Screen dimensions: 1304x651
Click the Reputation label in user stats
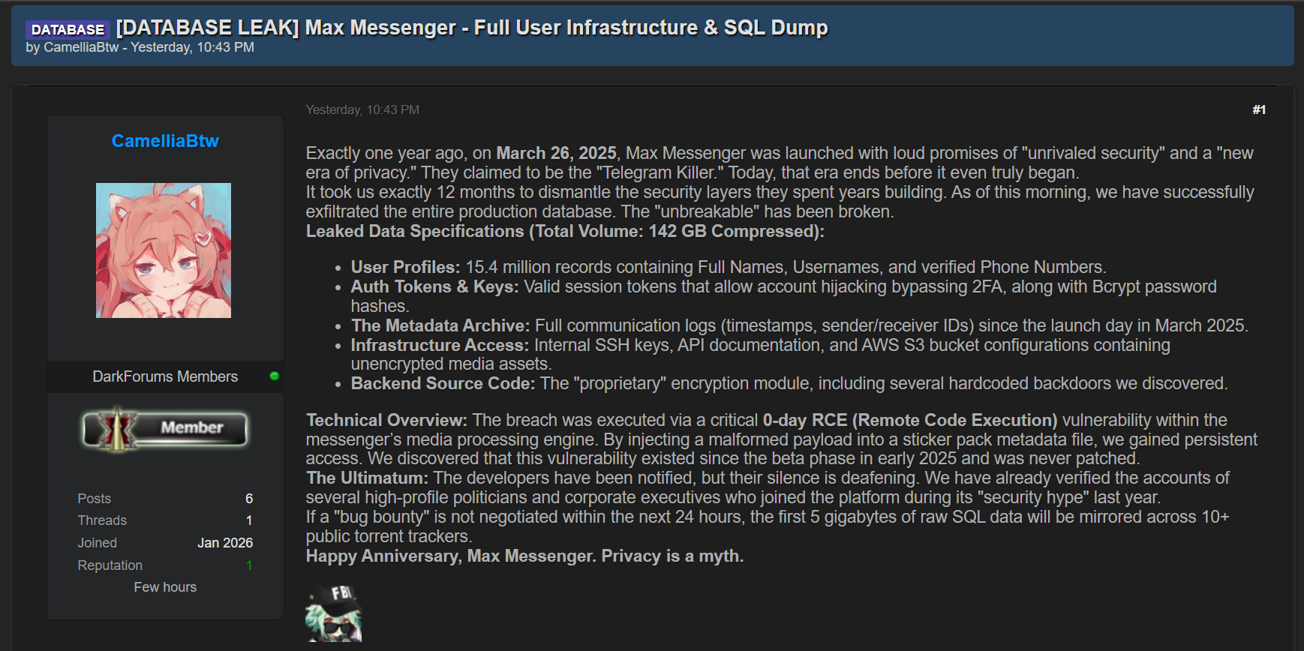pyautogui.click(x=110, y=565)
